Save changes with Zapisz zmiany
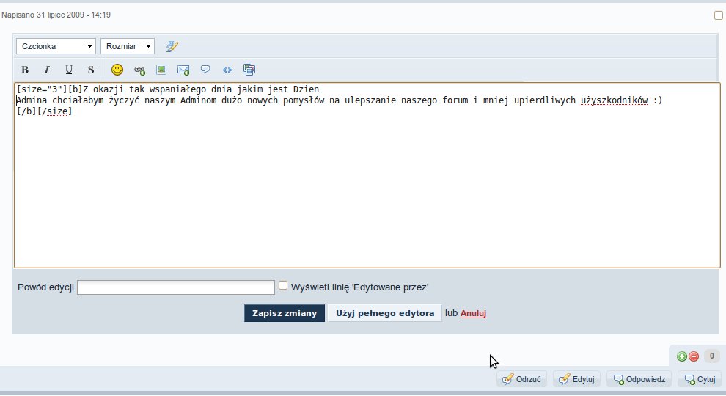 point(285,313)
